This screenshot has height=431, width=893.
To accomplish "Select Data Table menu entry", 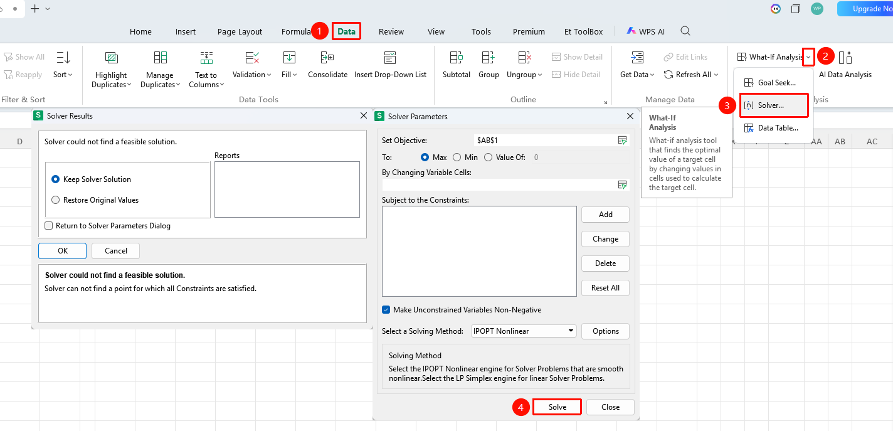I will click(x=774, y=128).
